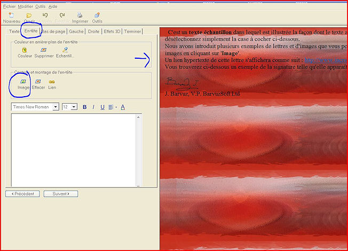
Task: Click 'J. Barvuz, V.P. BarvuzSoft Ltd' text
Action: point(202,93)
